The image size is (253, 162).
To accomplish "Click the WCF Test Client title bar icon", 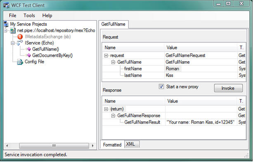I will (x=6, y=5).
